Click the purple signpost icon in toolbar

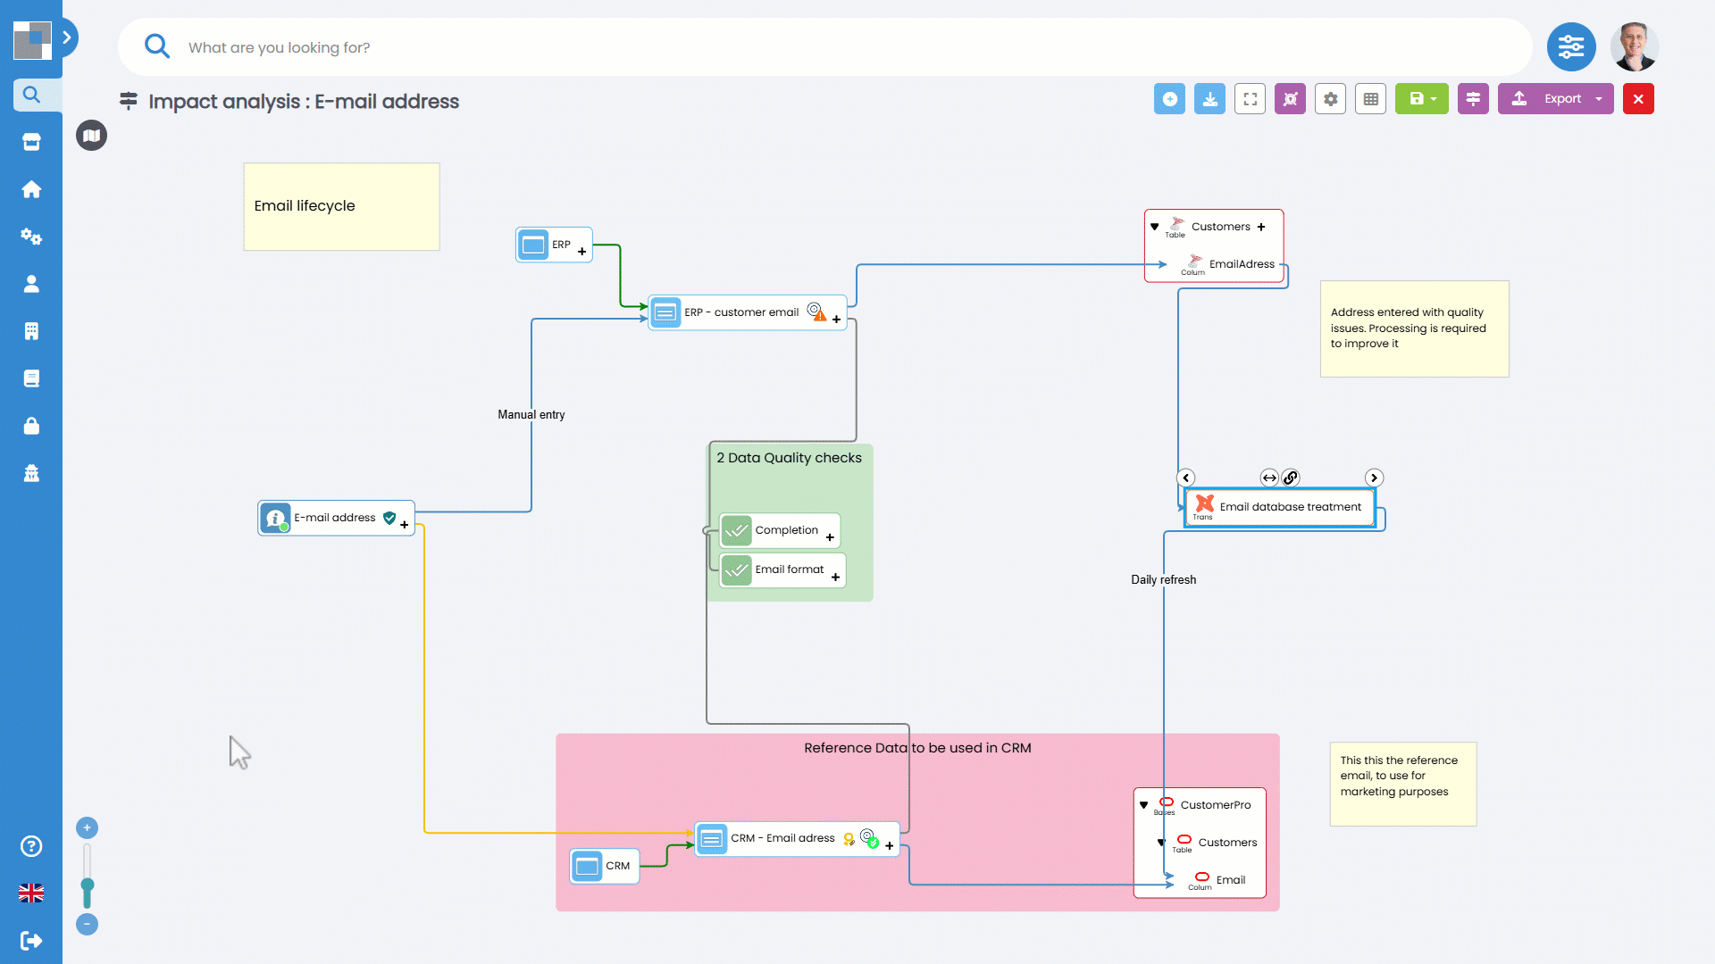click(1473, 99)
